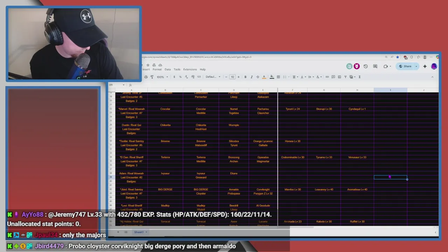Toggle italic formatting
Screen dimensions: 448x252
pyautogui.click(x=251, y=77)
